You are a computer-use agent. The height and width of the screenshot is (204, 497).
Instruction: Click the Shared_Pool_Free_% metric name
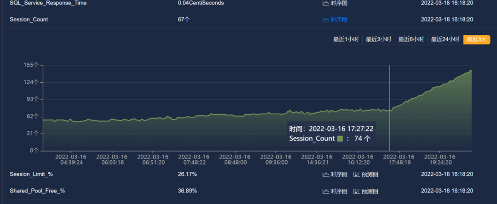point(37,191)
